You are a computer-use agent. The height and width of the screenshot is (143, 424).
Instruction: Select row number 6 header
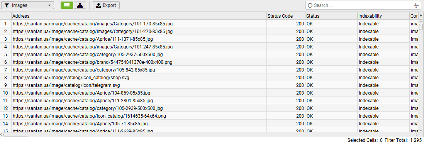(5, 62)
